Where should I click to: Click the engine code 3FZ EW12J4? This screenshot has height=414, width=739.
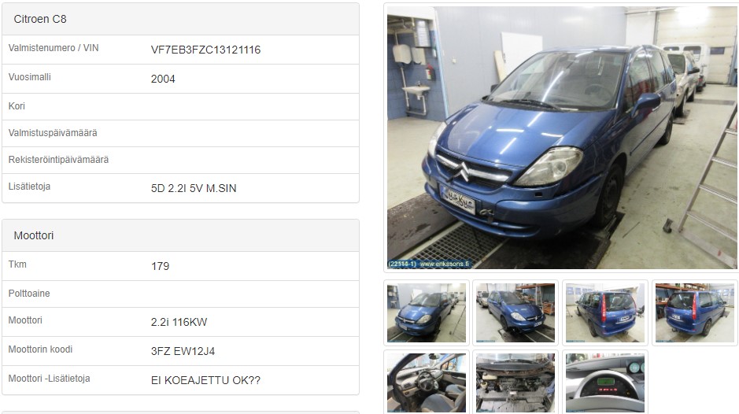183,351
